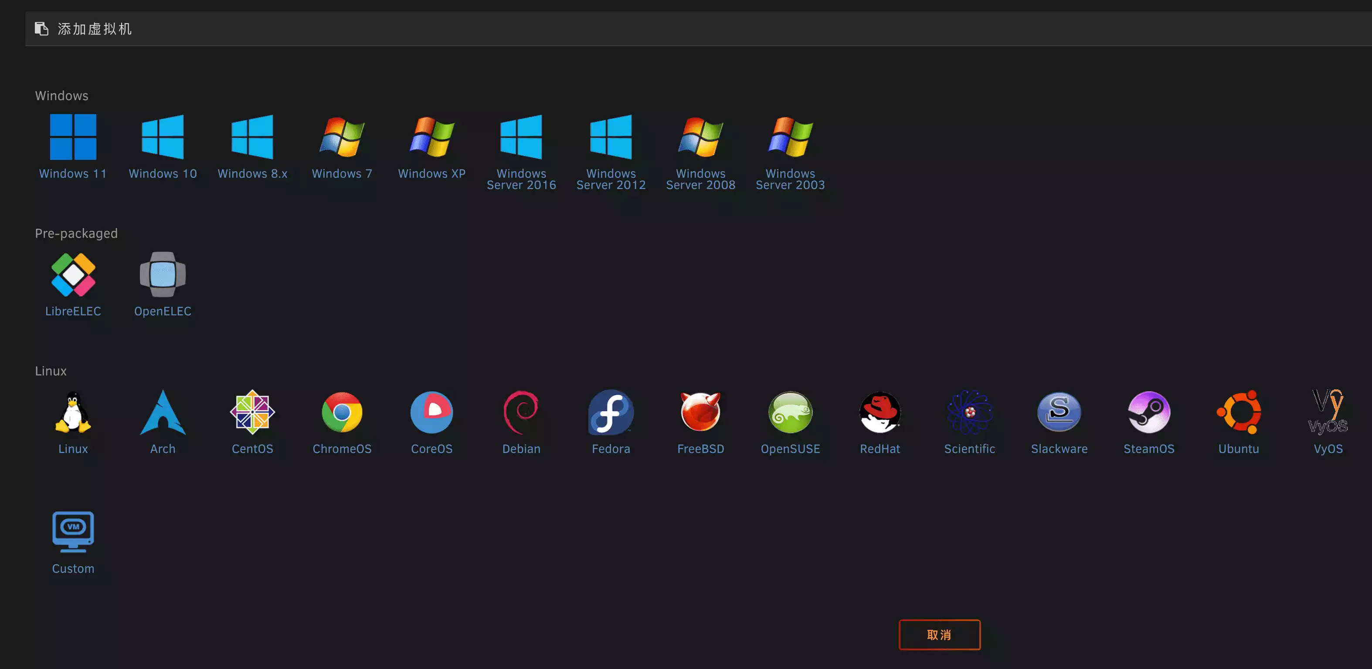This screenshot has height=669, width=1372.
Task: Click the RedHat text label
Action: click(x=880, y=449)
